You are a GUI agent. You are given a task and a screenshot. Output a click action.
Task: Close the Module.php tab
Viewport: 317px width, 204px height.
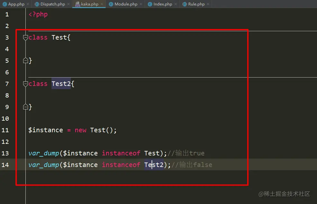point(141,4)
